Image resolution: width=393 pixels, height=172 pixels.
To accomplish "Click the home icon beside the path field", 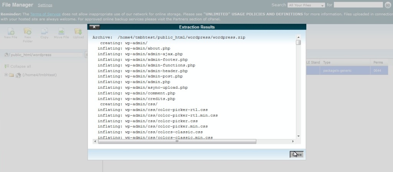I will (x=7, y=55).
